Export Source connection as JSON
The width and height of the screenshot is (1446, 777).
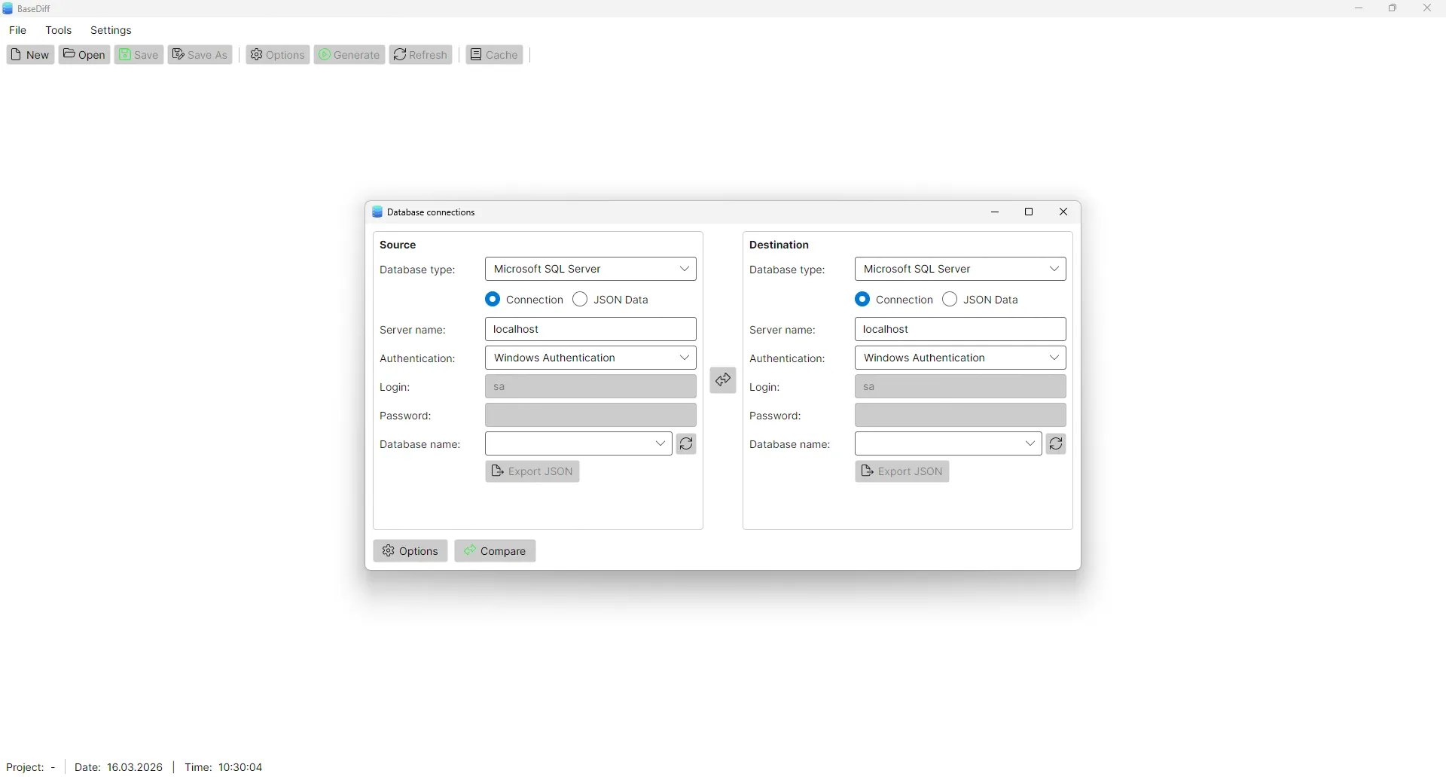point(532,471)
